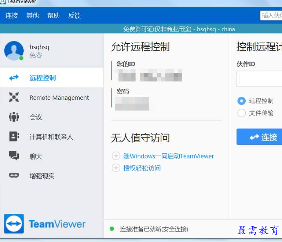This screenshot has width=282, height=242.
Task: Click the 连接准备已就绪(安全连接) status text
Action: [154, 229]
